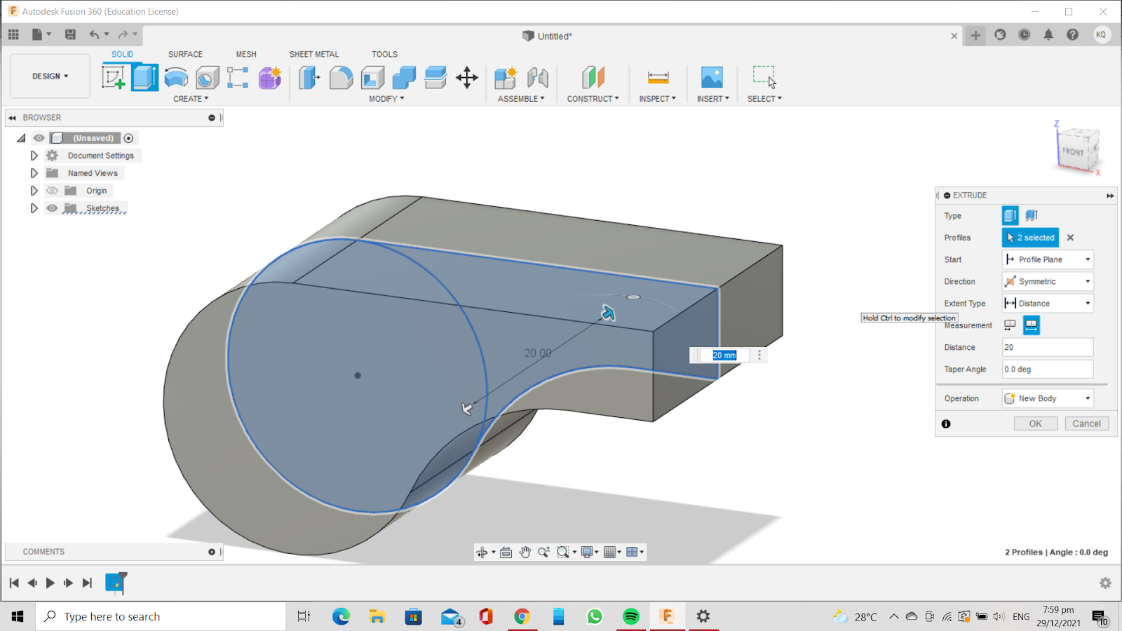
Task: Open the Job Status clock icon
Action: pyautogui.click(x=1025, y=34)
